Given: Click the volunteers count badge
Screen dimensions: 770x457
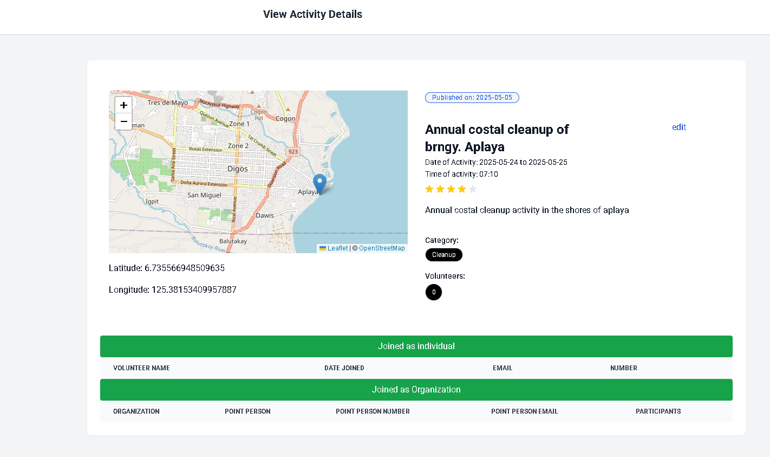Looking at the screenshot, I should pyautogui.click(x=434, y=292).
